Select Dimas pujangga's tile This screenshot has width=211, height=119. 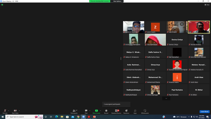155,90
